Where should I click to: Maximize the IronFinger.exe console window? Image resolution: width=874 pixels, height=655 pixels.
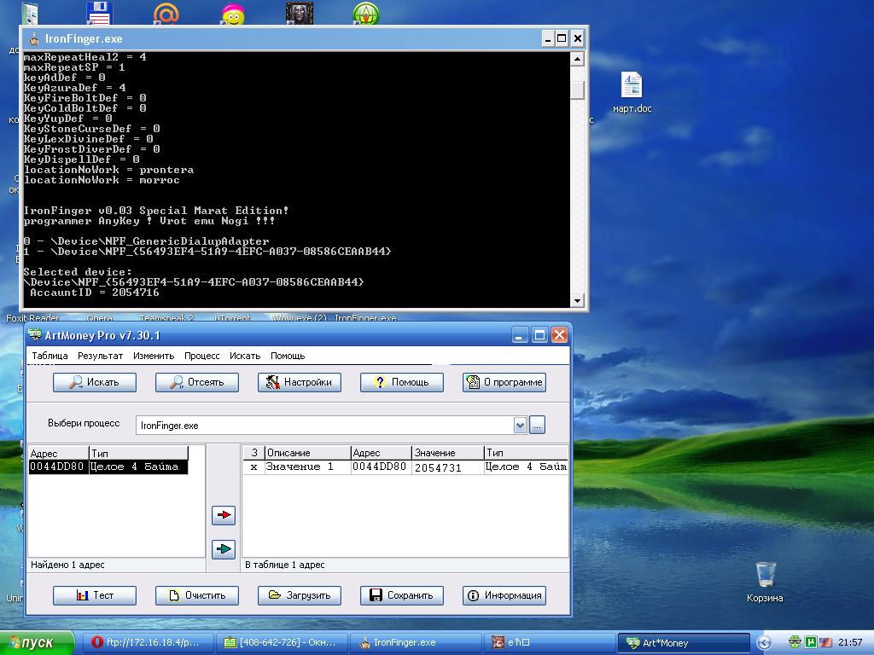tap(562, 38)
